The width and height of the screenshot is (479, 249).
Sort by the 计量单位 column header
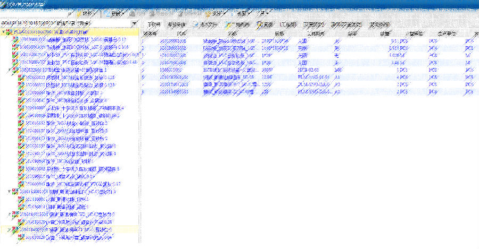pyautogui.click(x=414, y=33)
